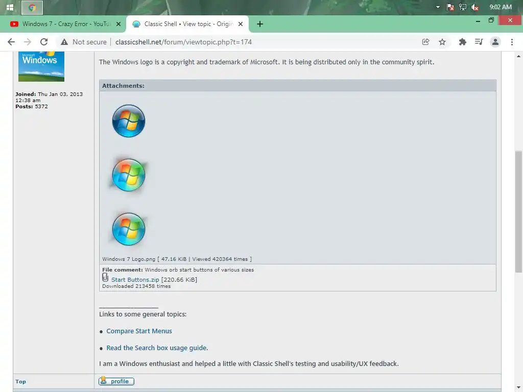Click the Not secure warning icon
This screenshot has width=523, height=392.
64,42
